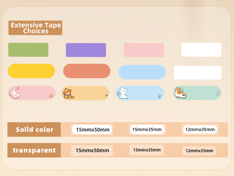Viewport: 234px width, 176px height.
Task: Choose transparent 15mmx50mm size option
Action: [92, 150]
